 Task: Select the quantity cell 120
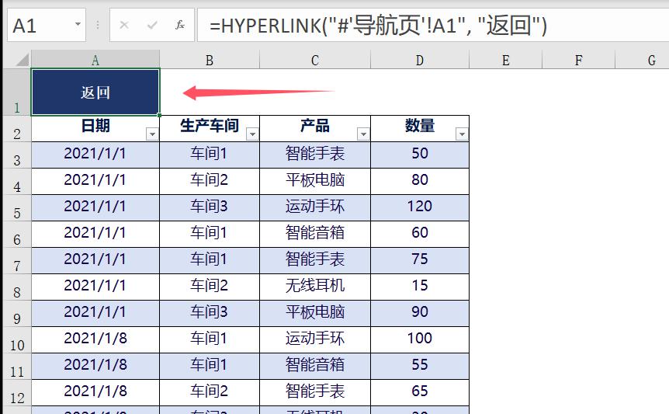tap(420, 208)
